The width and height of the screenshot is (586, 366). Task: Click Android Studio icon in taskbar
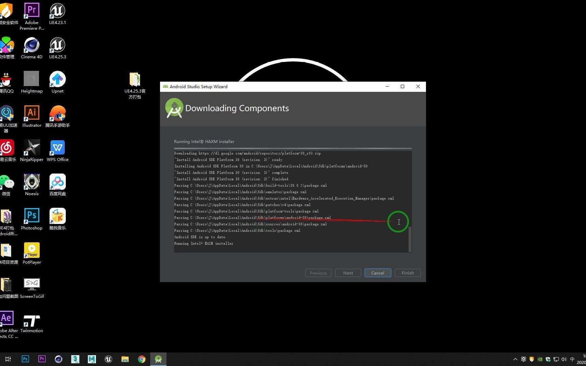coord(158,359)
